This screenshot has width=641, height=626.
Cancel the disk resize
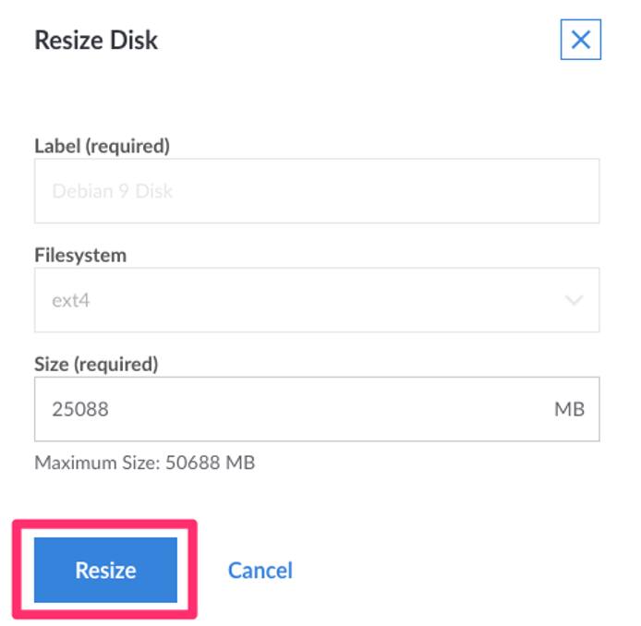click(x=260, y=571)
